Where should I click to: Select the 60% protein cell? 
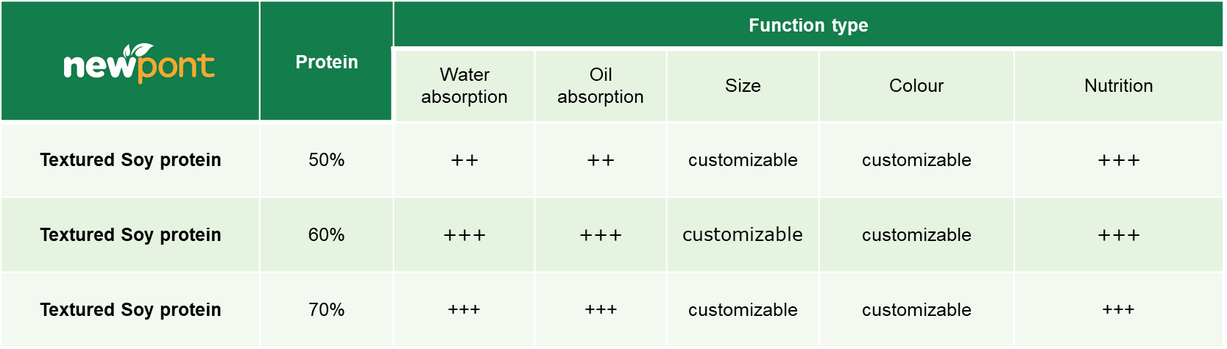(327, 235)
